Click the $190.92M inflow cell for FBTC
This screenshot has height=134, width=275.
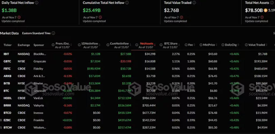(x=94, y=69)
